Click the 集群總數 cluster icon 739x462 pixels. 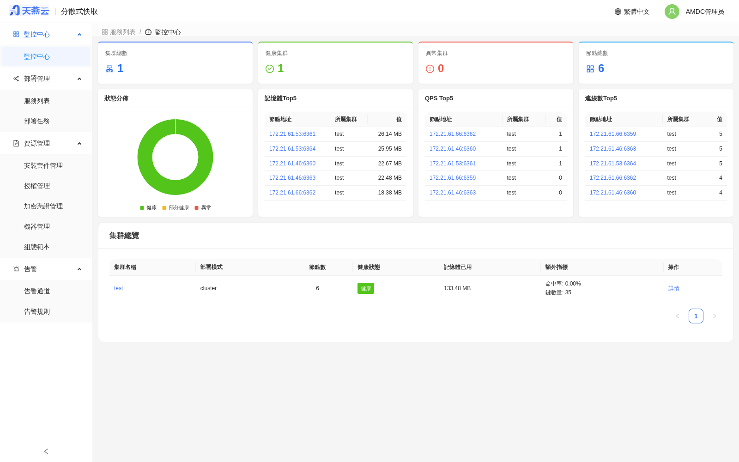(109, 69)
